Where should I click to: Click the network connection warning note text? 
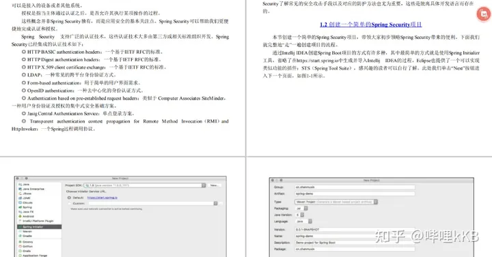tap(107, 209)
